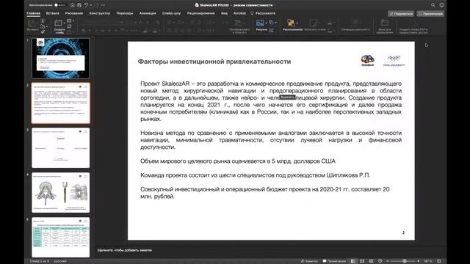The height and width of the screenshot is (264, 470).
Task: Open the Рисунок dropdown arrow
Action: (x=266, y=23)
